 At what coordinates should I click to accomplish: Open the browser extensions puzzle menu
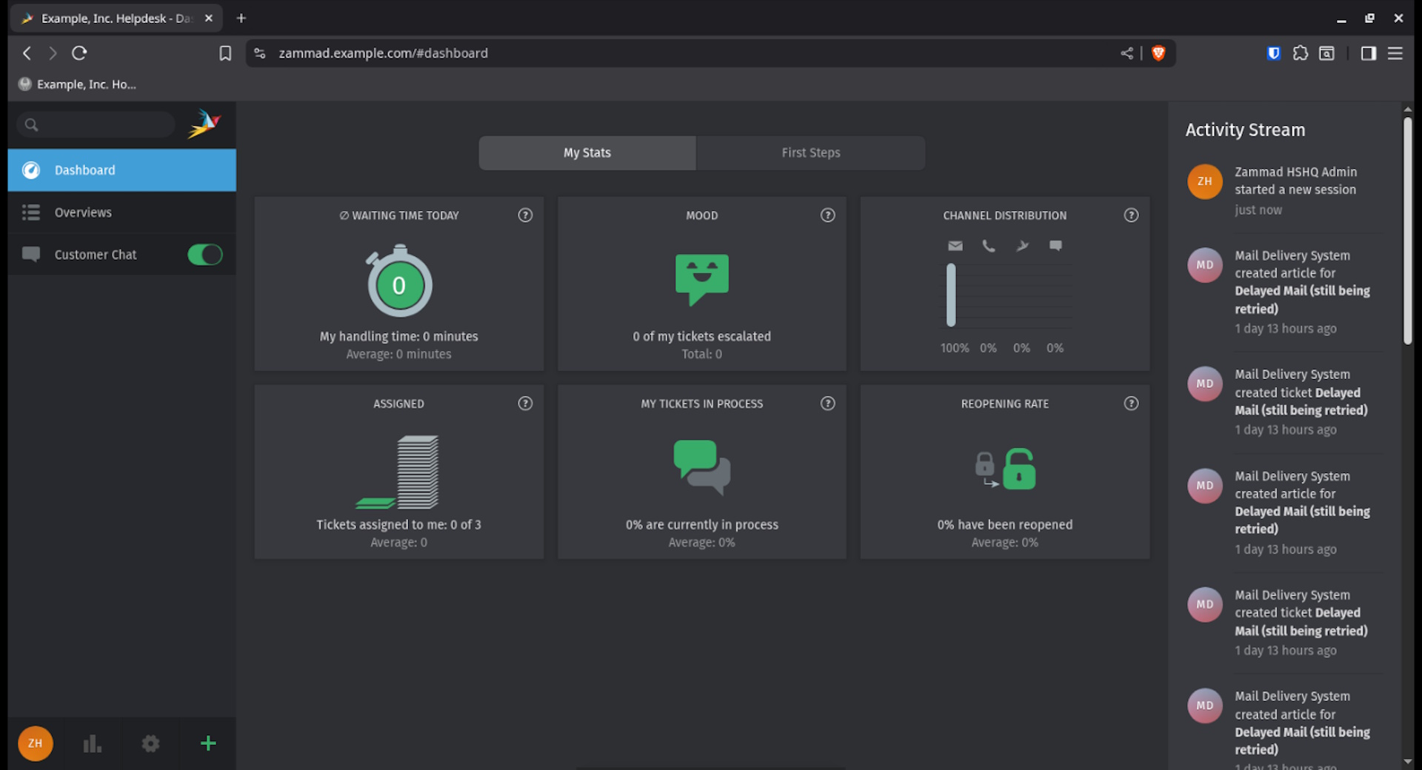pos(1300,53)
